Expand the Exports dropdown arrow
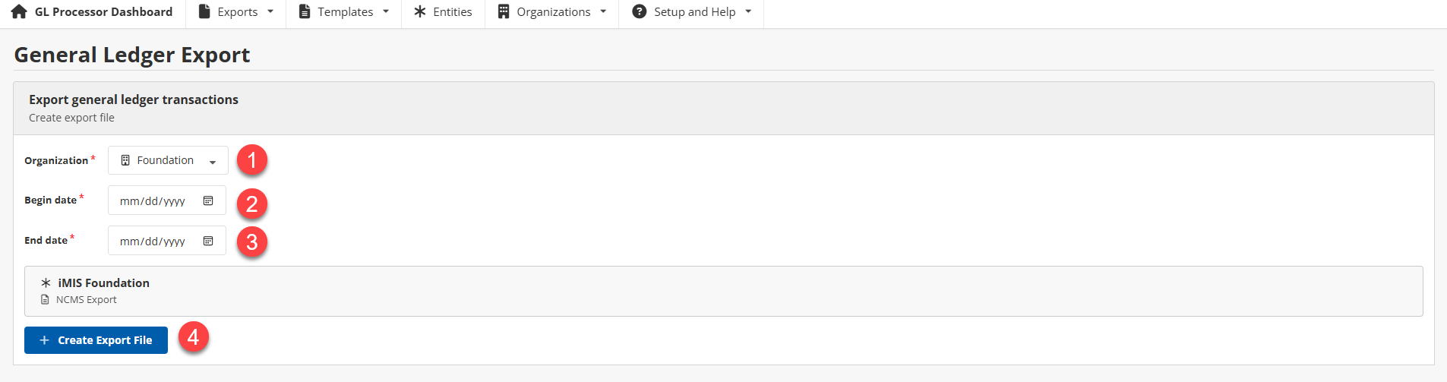This screenshot has width=1447, height=382. click(270, 12)
